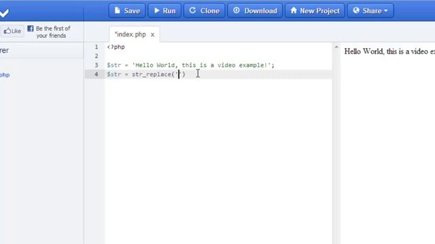Download the project files
435x244 pixels.
pyautogui.click(x=255, y=11)
